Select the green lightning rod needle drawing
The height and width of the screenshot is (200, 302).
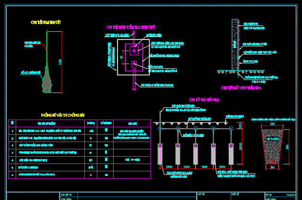47,48
